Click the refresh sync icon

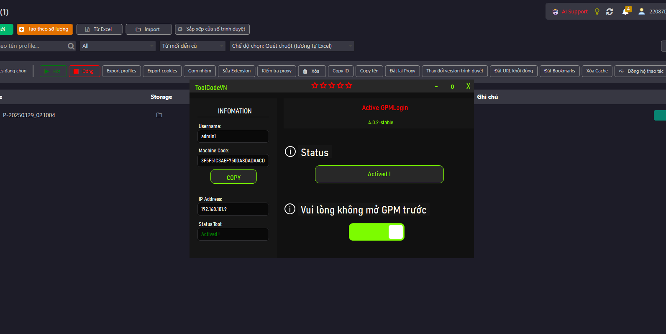point(610,12)
